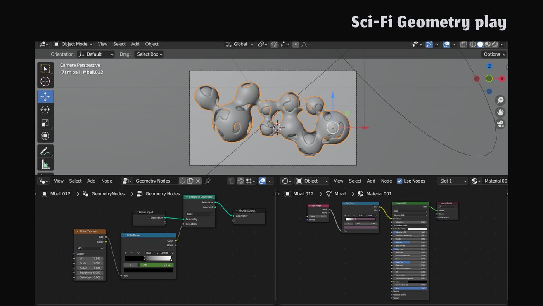This screenshot has height=306, width=543.
Task: Expand the Options dropdown
Action: (x=494, y=54)
